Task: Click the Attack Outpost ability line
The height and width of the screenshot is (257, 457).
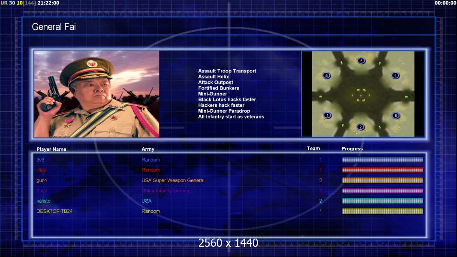Action: (x=216, y=82)
